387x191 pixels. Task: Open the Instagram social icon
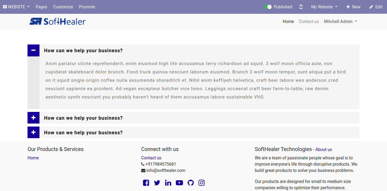[202, 183]
